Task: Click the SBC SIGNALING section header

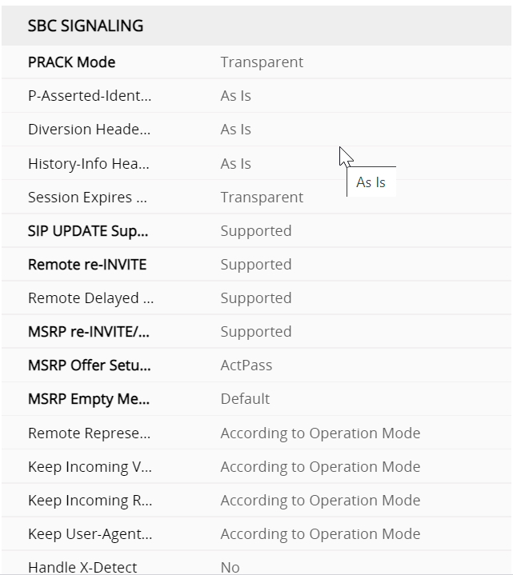Action: click(86, 26)
